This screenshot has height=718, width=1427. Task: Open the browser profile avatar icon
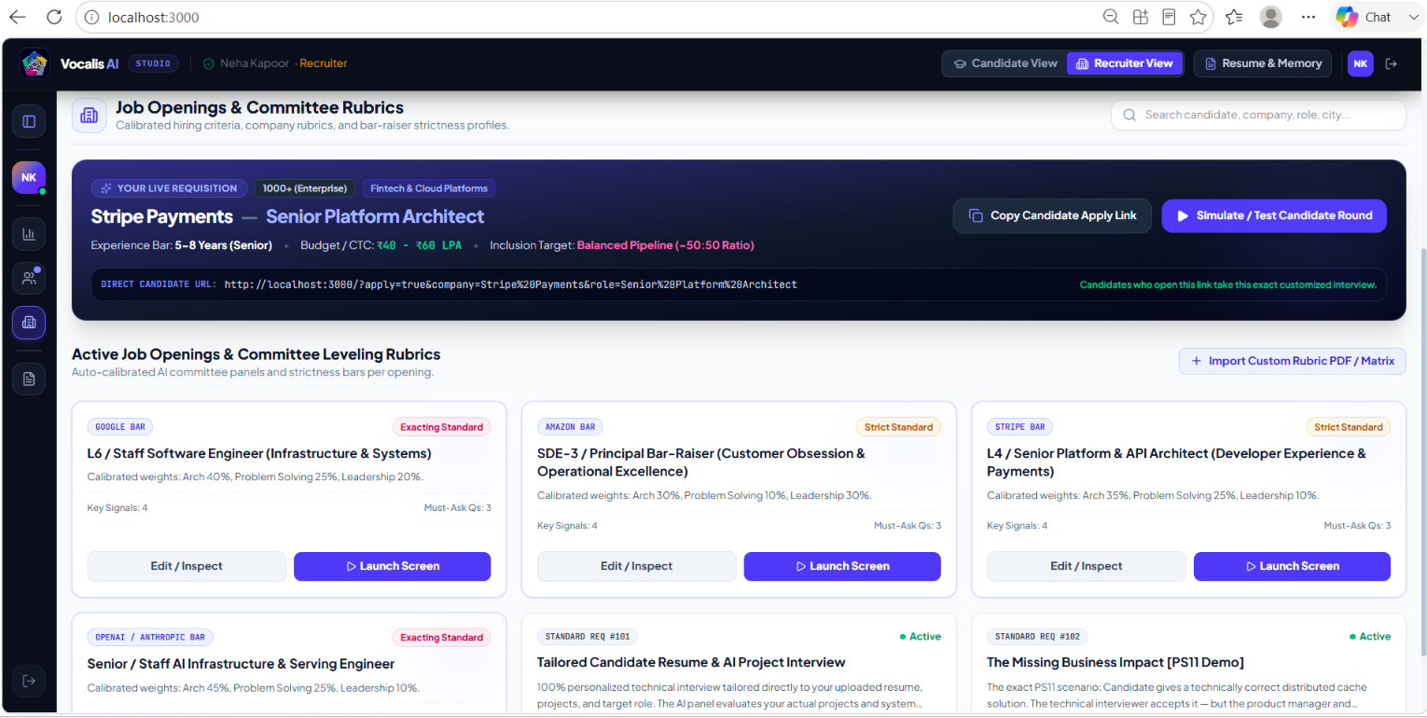(1270, 17)
